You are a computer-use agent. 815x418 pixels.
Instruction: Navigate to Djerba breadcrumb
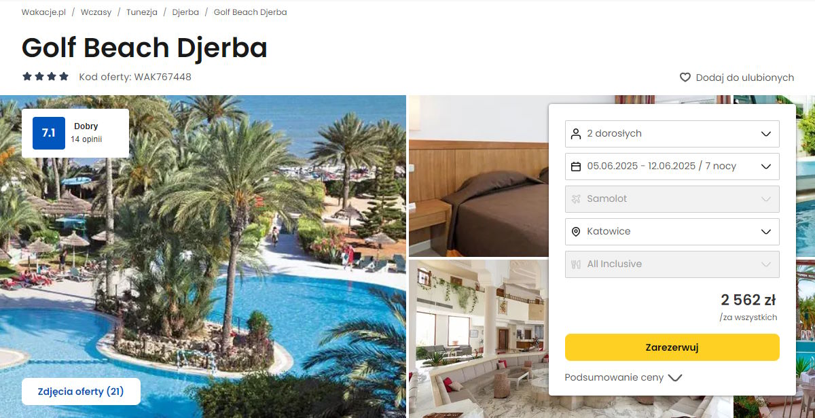click(x=185, y=12)
